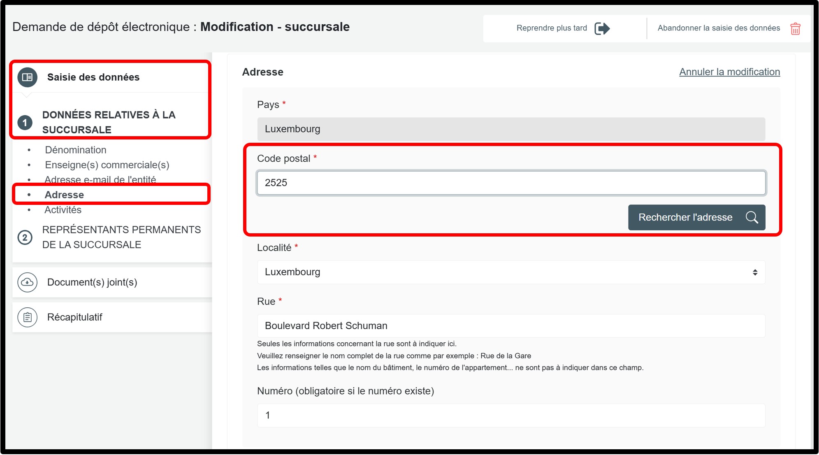Go to Enseigne(s) commerciale(s) section

(107, 165)
